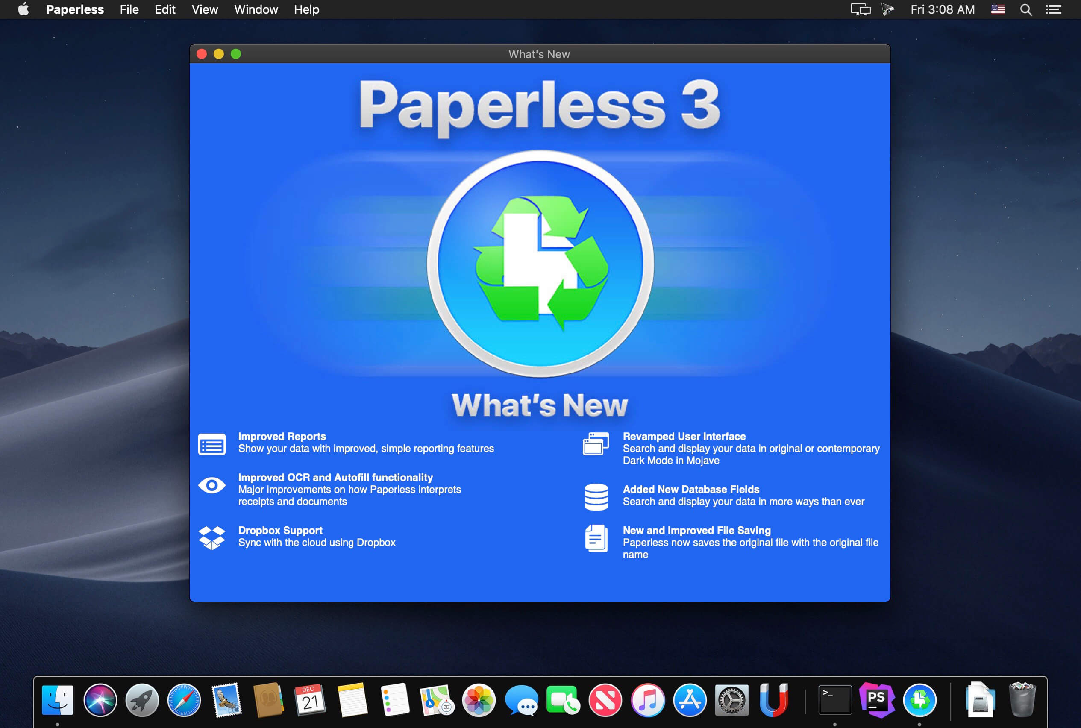Click the "Added New Database Fields" heading
This screenshot has width=1081, height=728.
[691, 489]
